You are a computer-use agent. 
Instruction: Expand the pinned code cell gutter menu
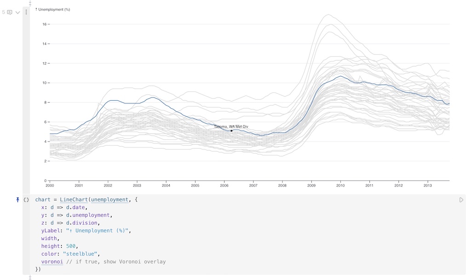[26, 200]
